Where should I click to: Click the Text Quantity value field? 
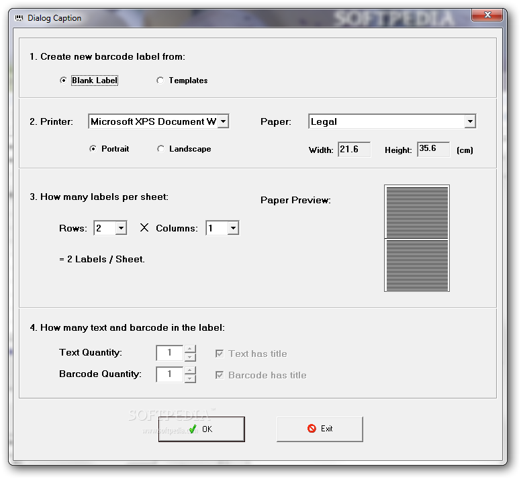pos(169,353)
